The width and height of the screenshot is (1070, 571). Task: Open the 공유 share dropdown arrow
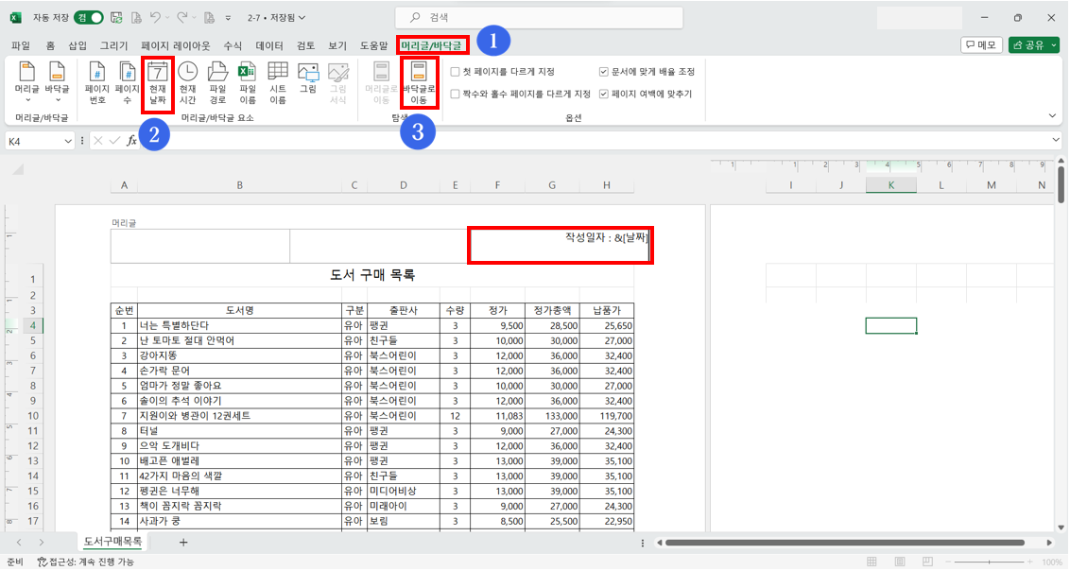[1054, 45]
